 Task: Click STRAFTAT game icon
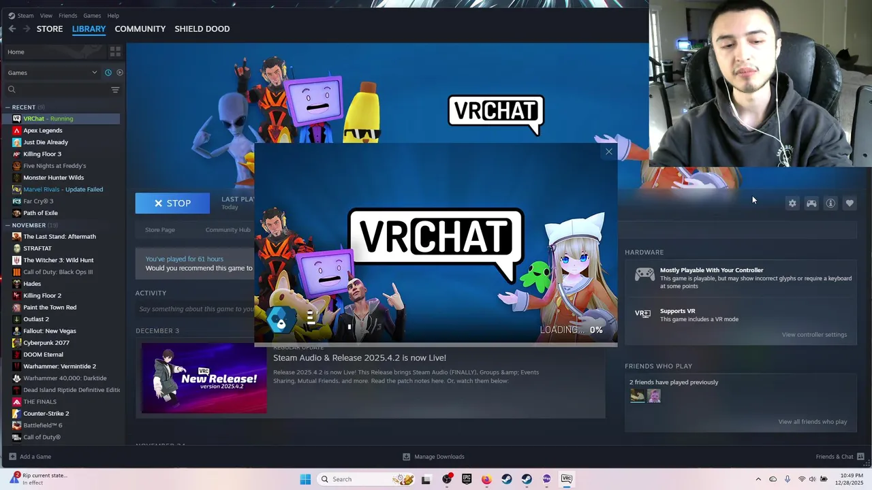(x=17, y=248)
